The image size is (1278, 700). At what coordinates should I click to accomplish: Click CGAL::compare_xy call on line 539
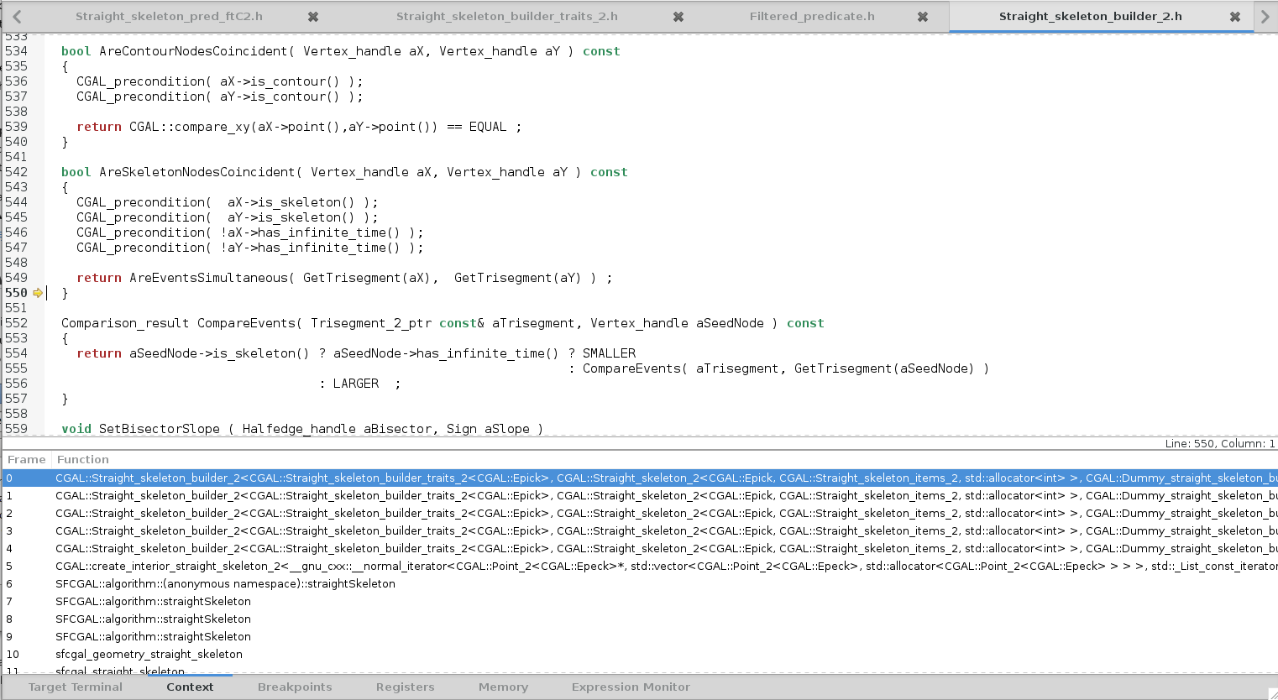tap(190, 127)
